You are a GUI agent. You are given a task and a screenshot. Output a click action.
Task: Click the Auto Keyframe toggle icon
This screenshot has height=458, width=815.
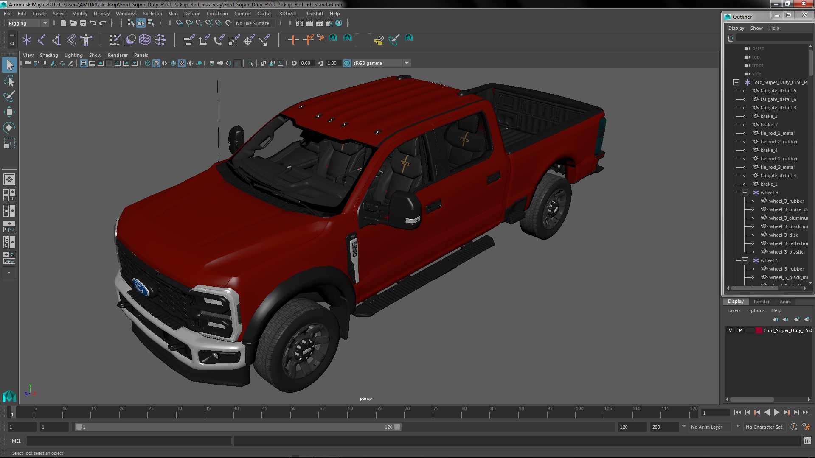(793, 427)
